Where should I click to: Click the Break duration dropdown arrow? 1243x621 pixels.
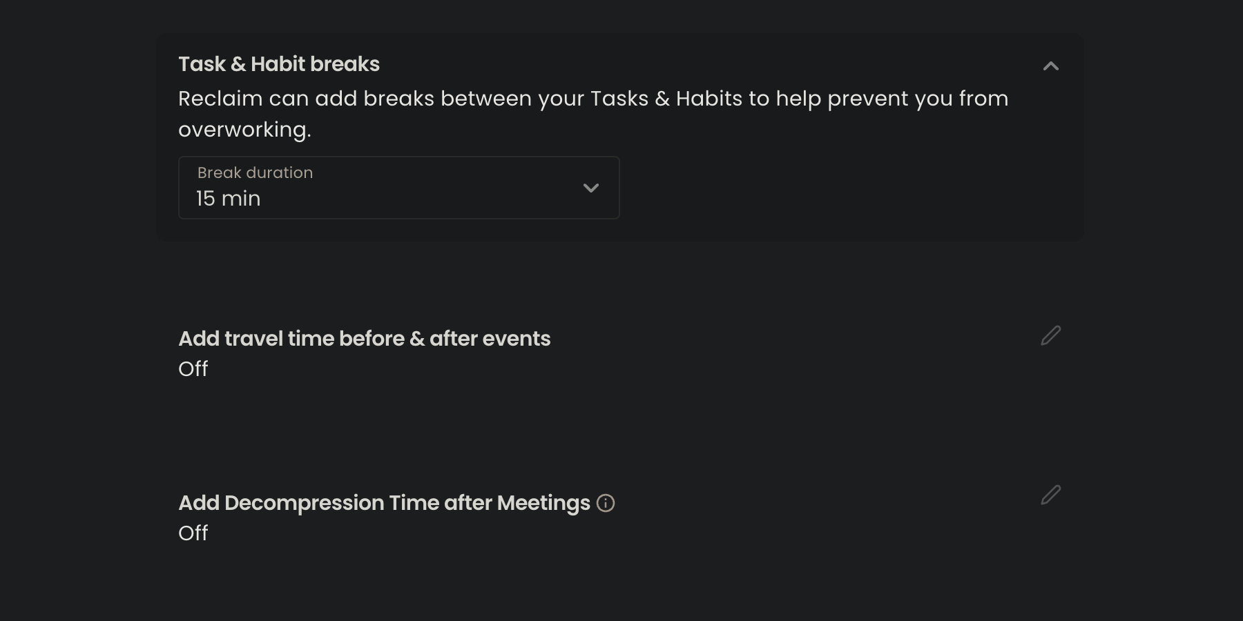coord(590,188)
